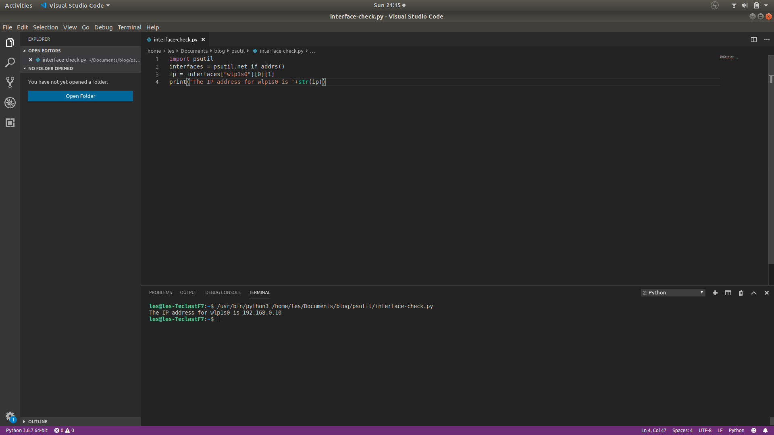Split the terminal panel

point(728,293)
